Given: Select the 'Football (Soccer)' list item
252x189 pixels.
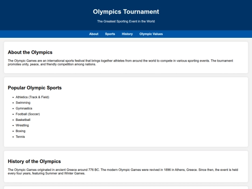Looking at the screenshot, I should (28, 114).
